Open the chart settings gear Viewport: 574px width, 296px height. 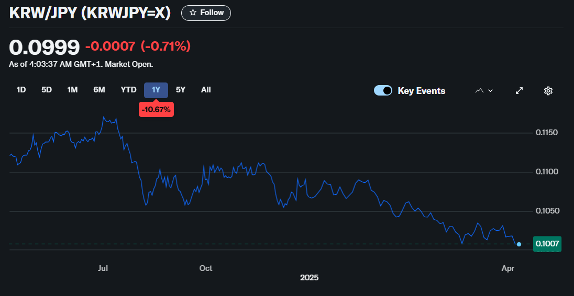548,91
